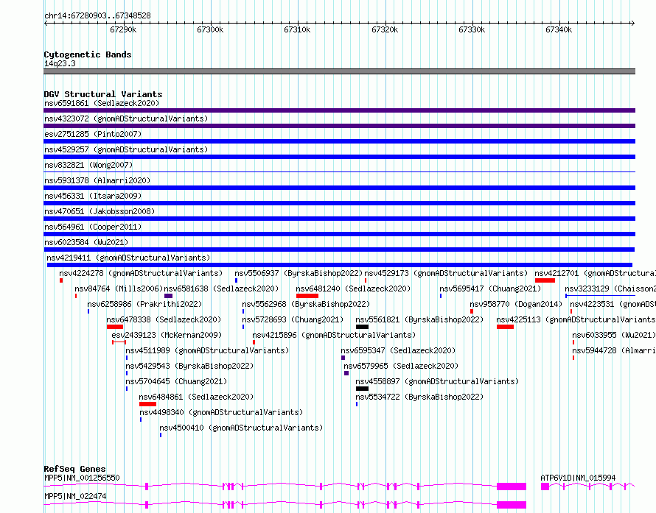This screenshot has width=656, height=513.
Task: Select large last exon of MPP5|NM_001256550
Action: pyautogui.click(x=512, y=487)
